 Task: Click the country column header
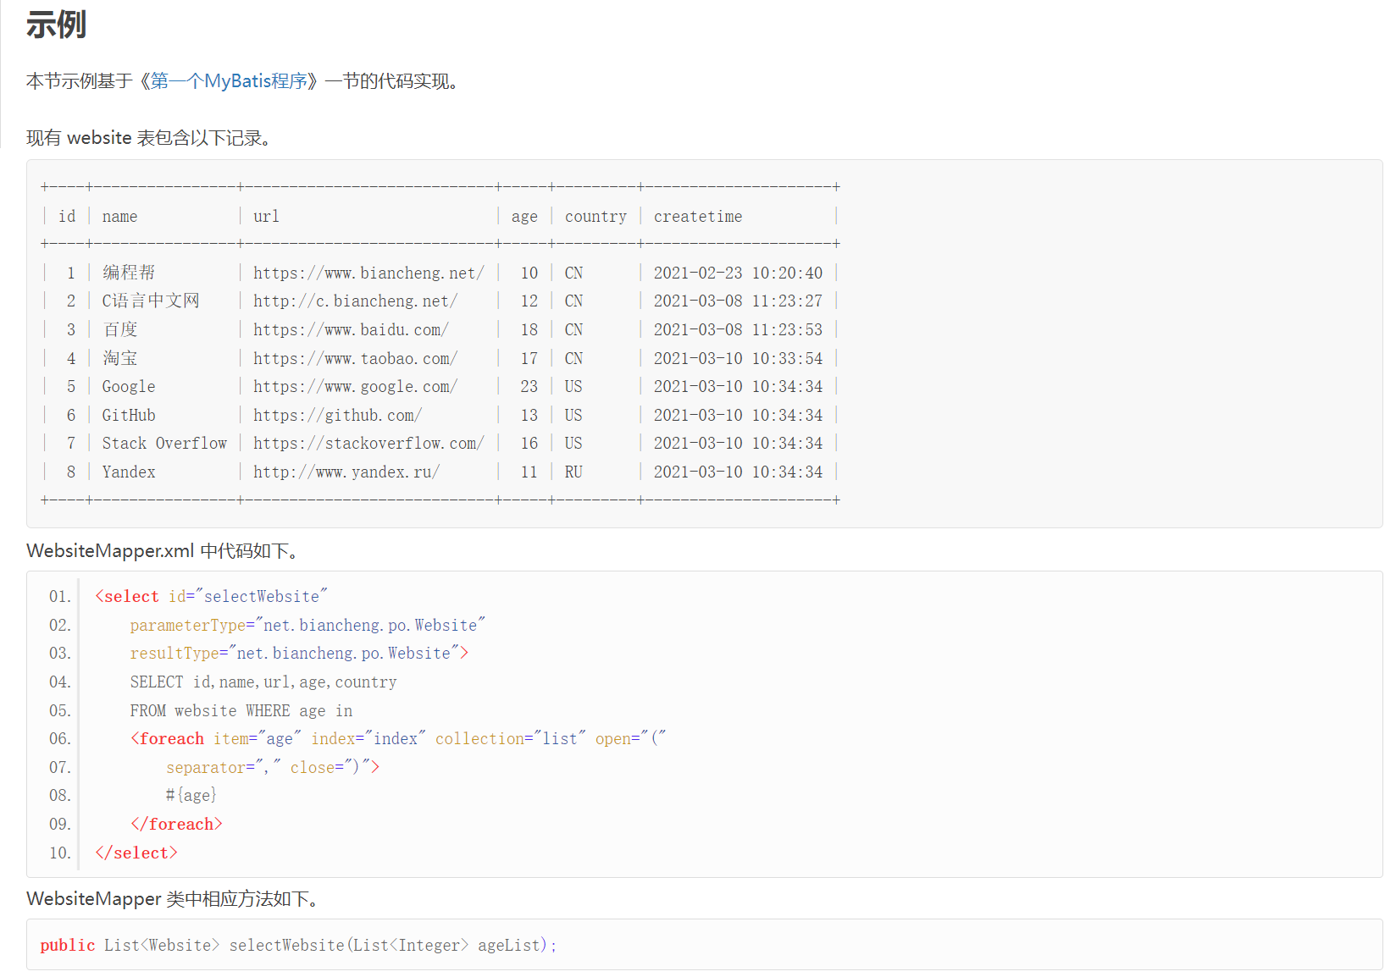[x=596, y=217]
